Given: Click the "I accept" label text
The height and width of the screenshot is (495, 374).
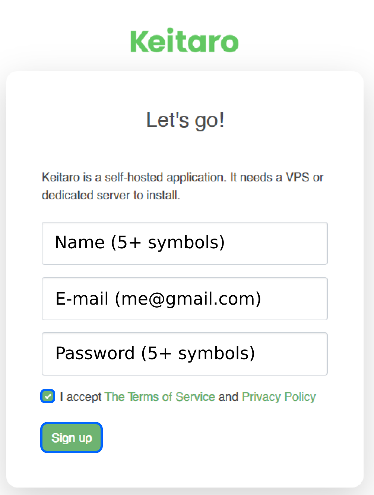Looking at the screenshot, I should pyautogui.click(x=81, y=396).
